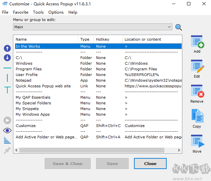
Task: Click the Save button
Action: [112, 164]
